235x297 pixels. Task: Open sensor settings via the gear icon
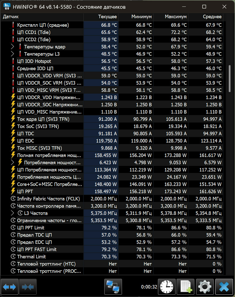click(205, 287)
